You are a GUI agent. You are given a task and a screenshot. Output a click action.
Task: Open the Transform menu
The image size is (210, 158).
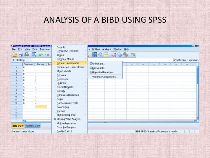click(x=45, y=49)
